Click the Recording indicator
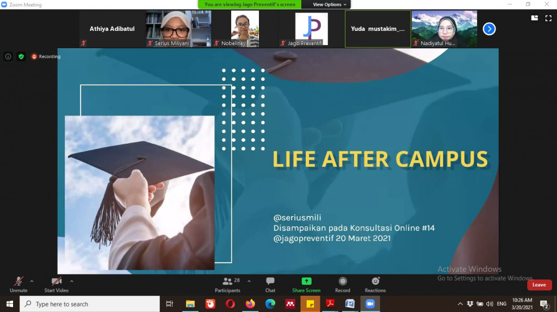Screen dimensions: 557x312 coord(46,56)
